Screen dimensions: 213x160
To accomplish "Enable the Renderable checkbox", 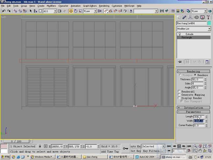I will (179, 91).
